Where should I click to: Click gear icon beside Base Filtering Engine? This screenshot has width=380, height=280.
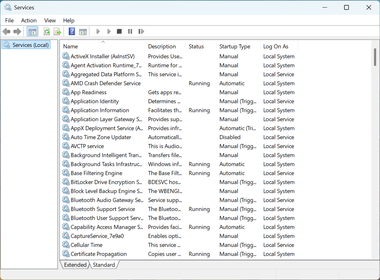pos(65,173)
